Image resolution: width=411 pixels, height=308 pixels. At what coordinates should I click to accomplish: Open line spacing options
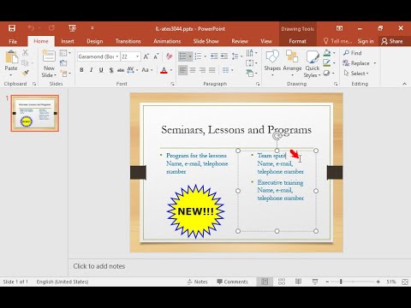pos(237,56)
